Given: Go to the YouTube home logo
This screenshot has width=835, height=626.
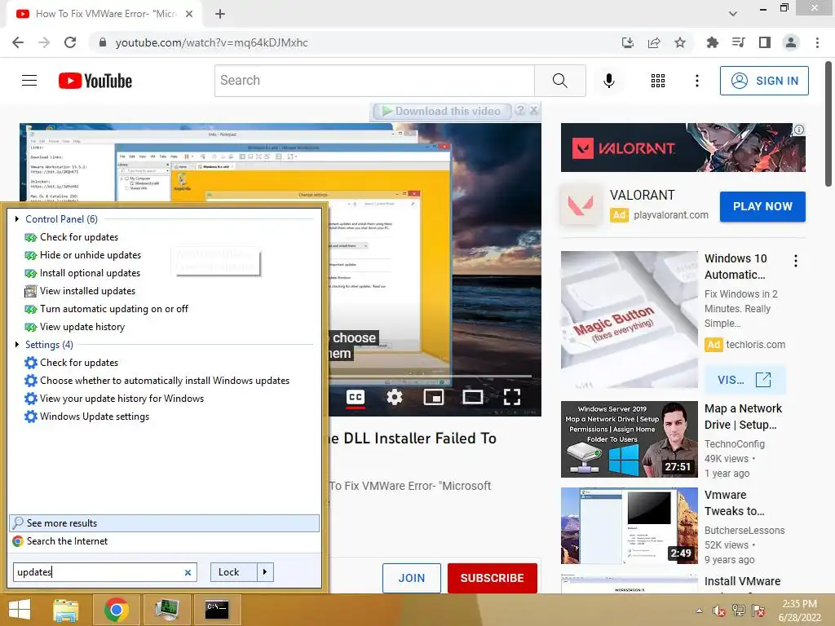Looking at the screenshot, I should coord(95,81).
